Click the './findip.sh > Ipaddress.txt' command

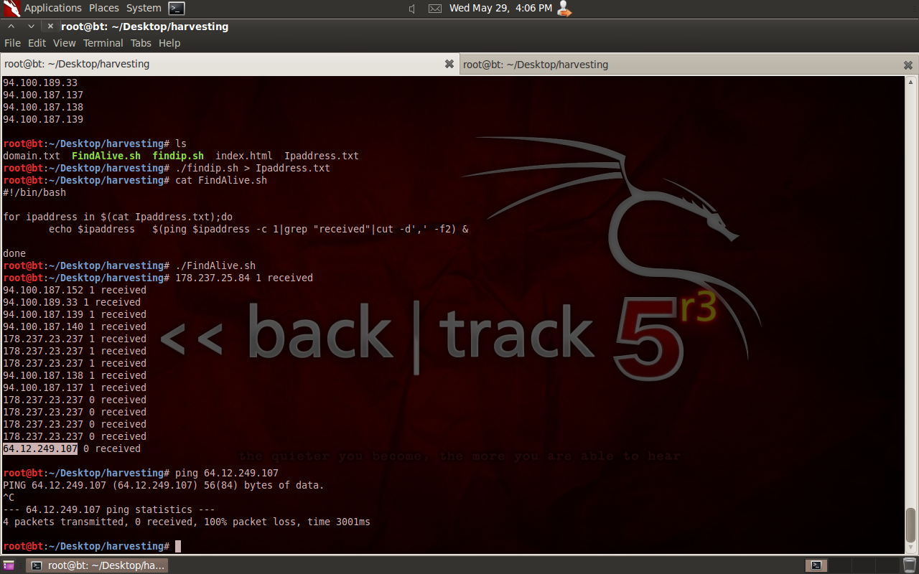253,168
